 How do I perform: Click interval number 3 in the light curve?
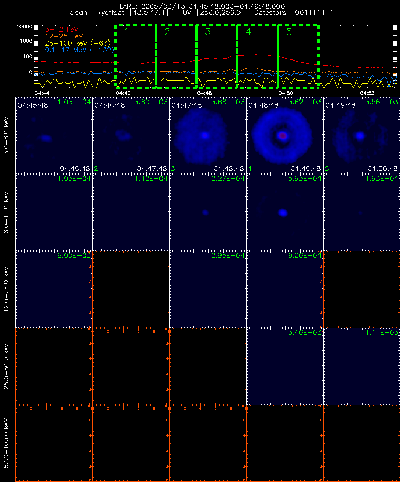(x=208, y=32)
